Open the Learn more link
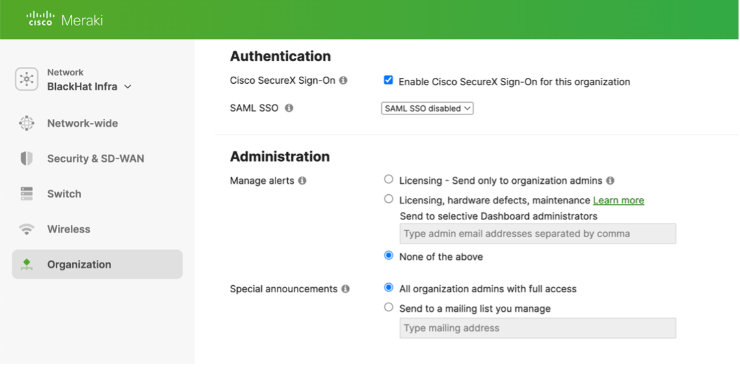Image resolution: width=740 pixels, height=367 pixels. pyautogui.click(x=619, y=201)
